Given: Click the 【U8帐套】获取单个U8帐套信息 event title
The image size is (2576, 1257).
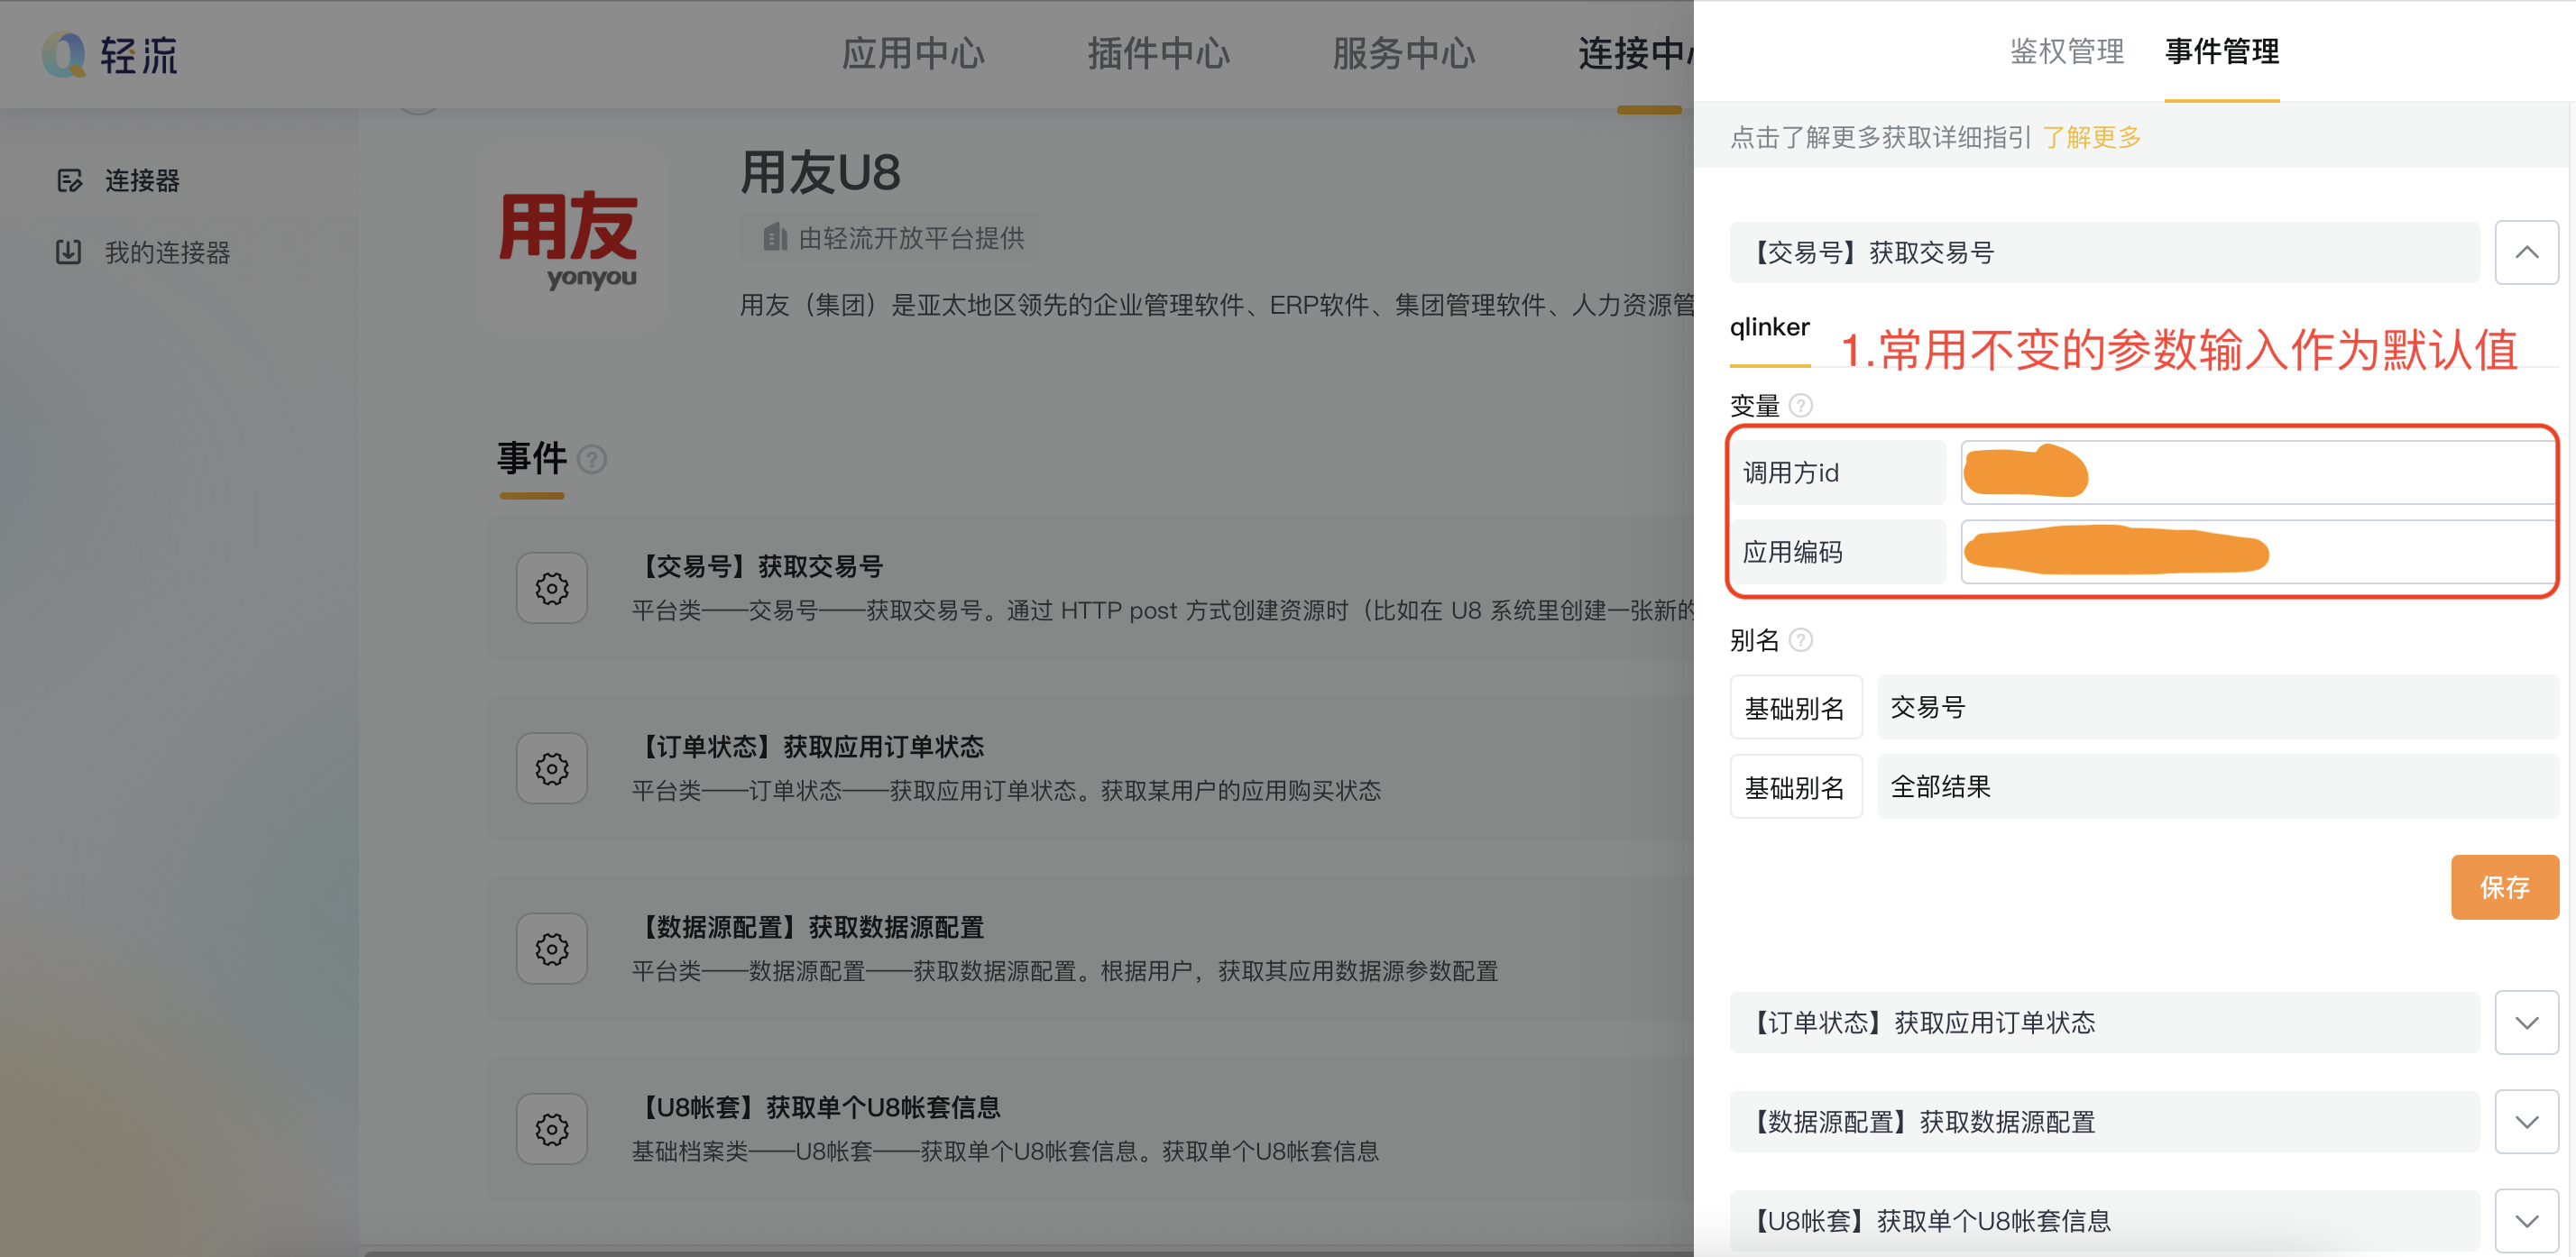Looking at the screenshot, I should [x=817, y=1108].
